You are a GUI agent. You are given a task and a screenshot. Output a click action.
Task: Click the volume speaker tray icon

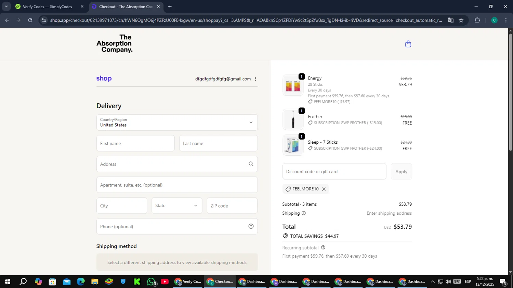[448, 282]
